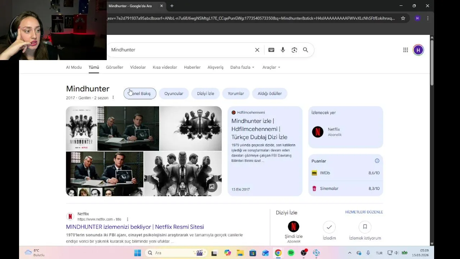The image size is (460, 259).
Task: Open Microsoft Store from the taskbar
Action: coord(253,253)
